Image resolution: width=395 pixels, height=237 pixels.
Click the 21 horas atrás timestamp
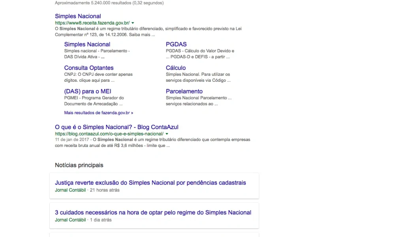(x=105, y=190)
